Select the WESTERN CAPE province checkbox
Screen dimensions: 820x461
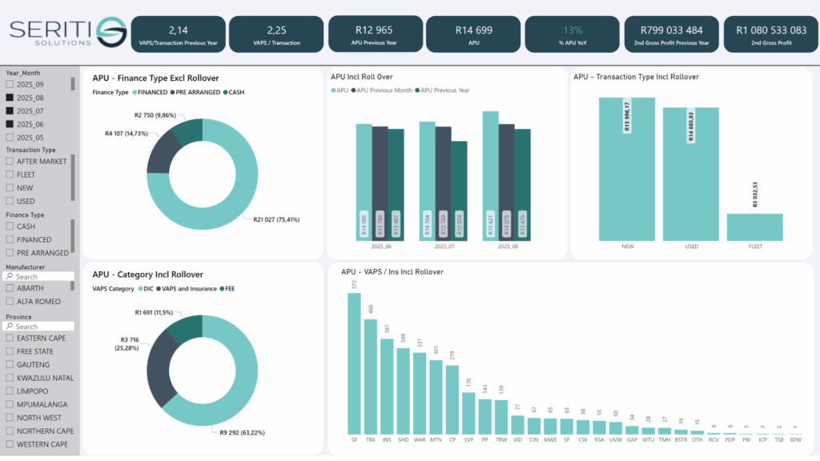pos(10,444)
